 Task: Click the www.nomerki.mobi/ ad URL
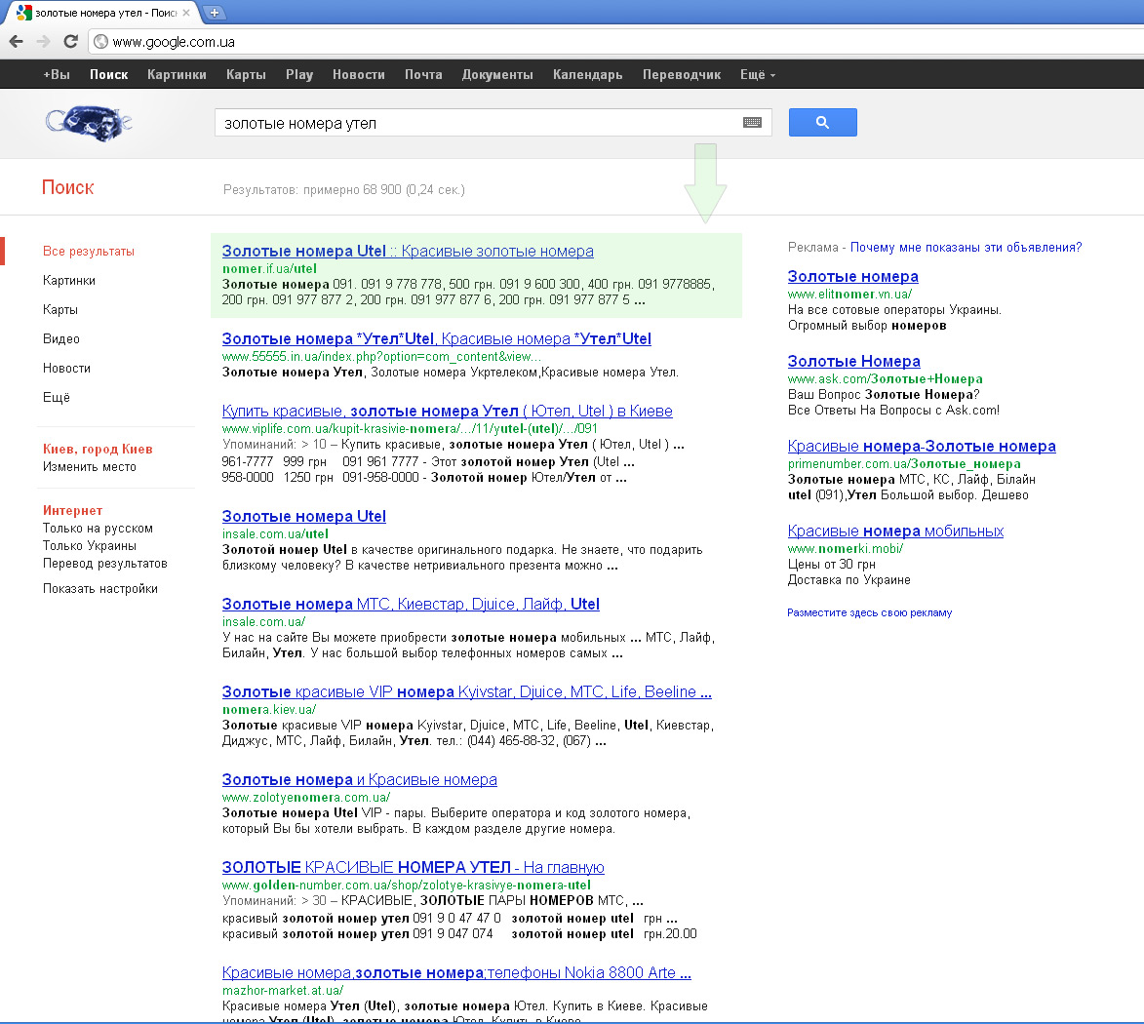pyautogui.click(x=845, y=548)
